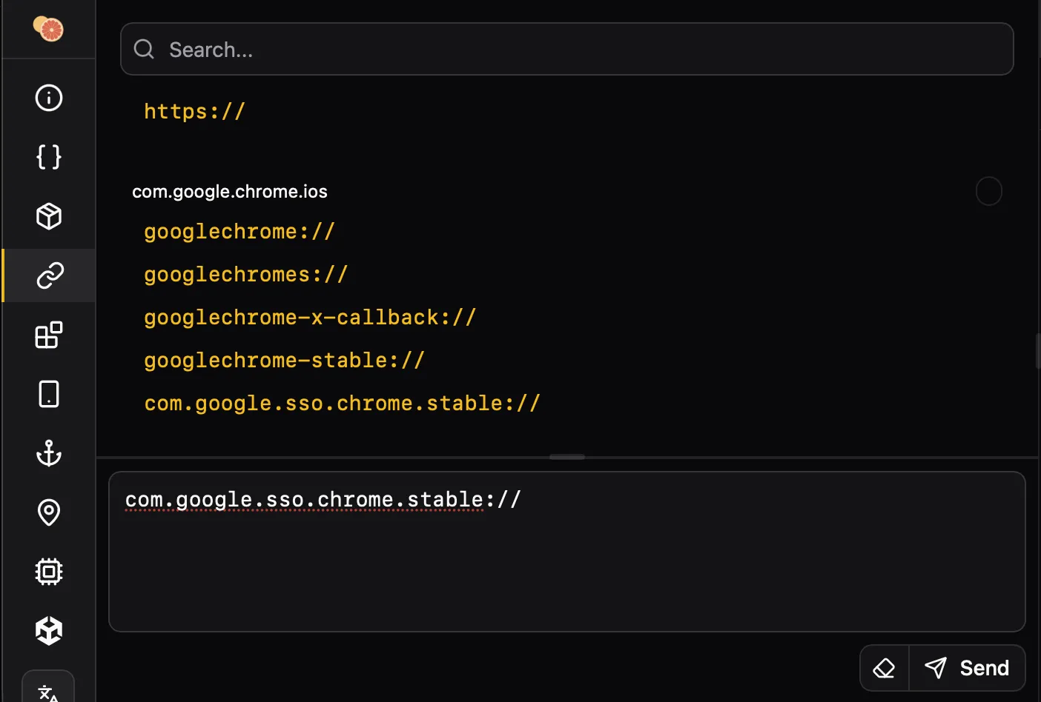Select the radio circle next to com.google.chrome.ios
Image resolution: width=1041 pixels, height=702 pixels.
(988, 191)
